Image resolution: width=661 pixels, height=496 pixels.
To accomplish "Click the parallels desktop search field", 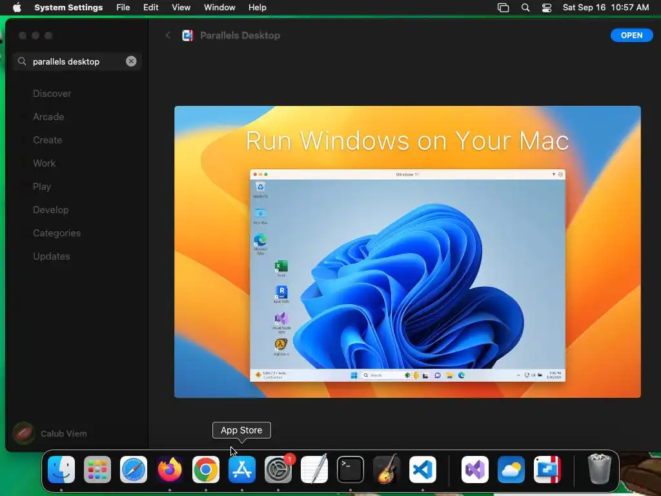I will [x=77, y=61].
